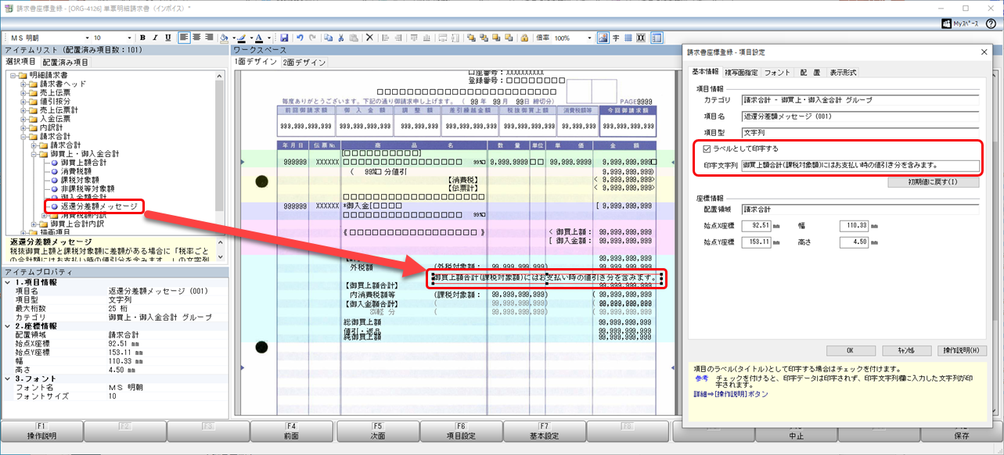Click F6 項目設定 function key button

pos(460,432)
